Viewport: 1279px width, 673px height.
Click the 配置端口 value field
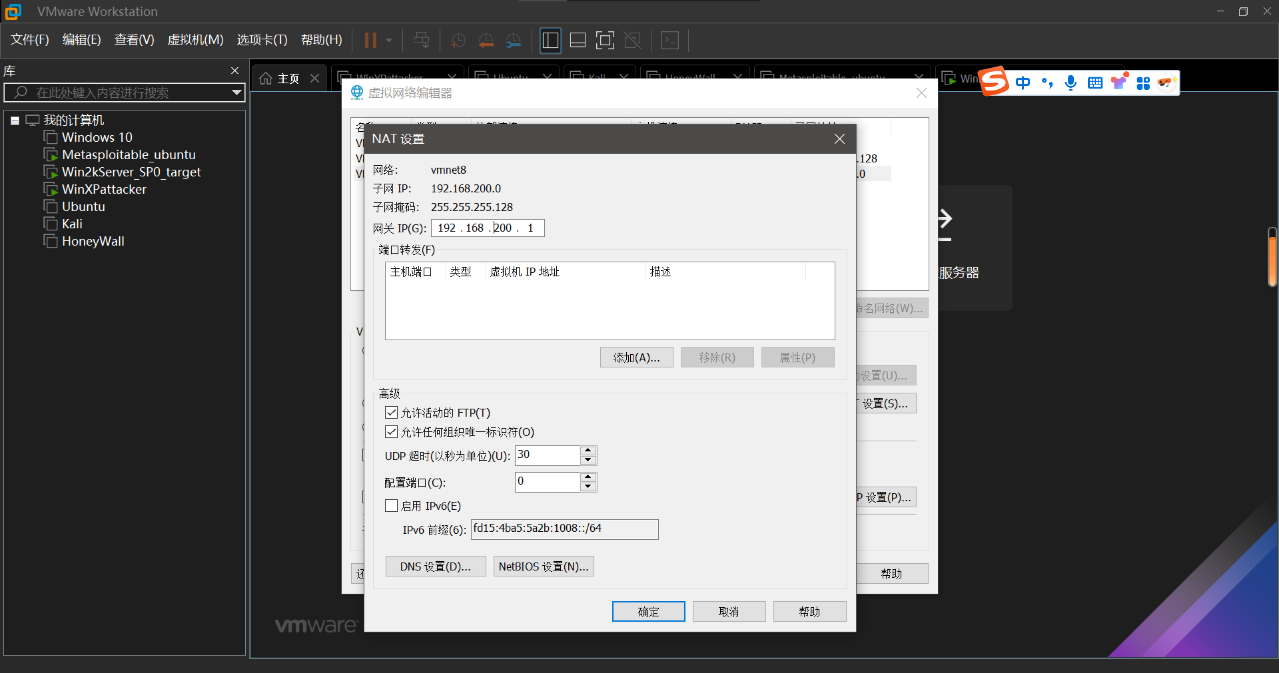point(548,482)
